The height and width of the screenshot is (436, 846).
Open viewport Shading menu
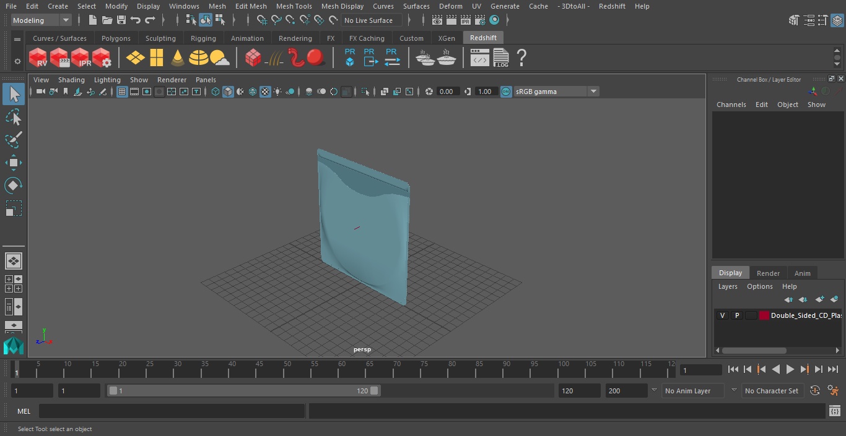71,80
